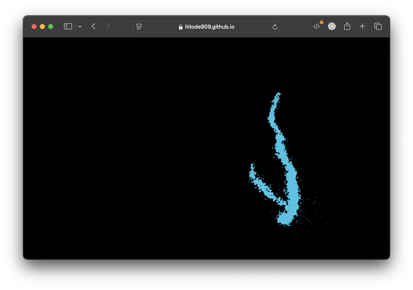This screenshot has width=413, height=290.
Task: Click the gray round extension icon
Action: tap(332, 26)
